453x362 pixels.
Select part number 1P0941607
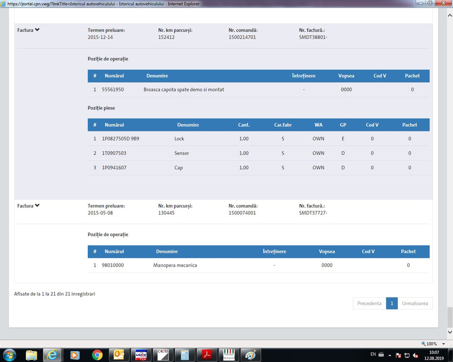coord(114,167)
